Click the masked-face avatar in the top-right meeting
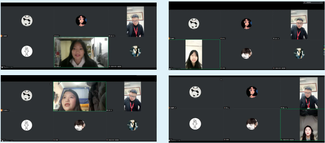Screen dimensions: 325x143 pos(246,54)
